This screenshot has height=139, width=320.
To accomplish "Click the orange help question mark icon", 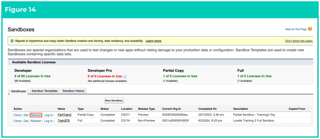I will [x=310, y=29].
